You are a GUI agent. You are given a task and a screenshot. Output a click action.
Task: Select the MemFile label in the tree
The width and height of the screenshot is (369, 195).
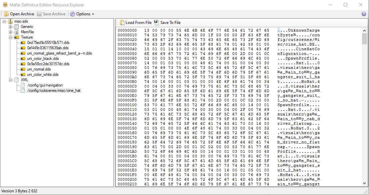tap(27, 32)
